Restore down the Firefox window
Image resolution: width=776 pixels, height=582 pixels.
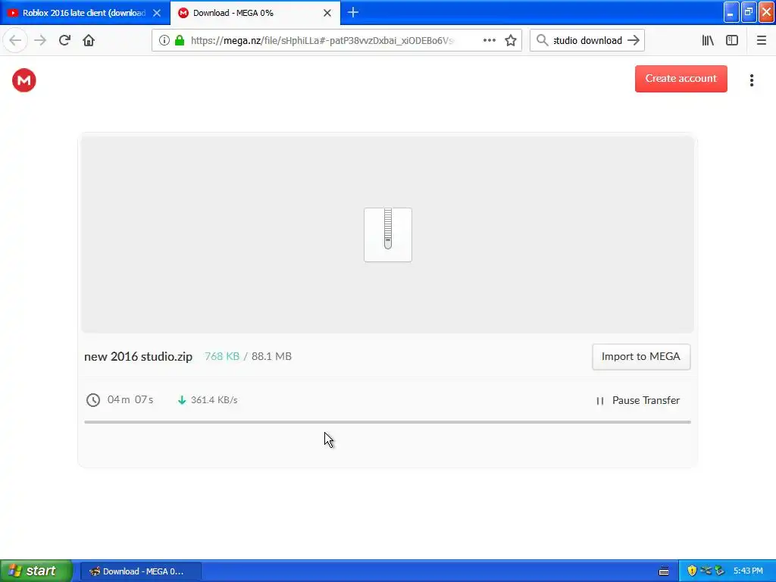(x=749, y=12)
